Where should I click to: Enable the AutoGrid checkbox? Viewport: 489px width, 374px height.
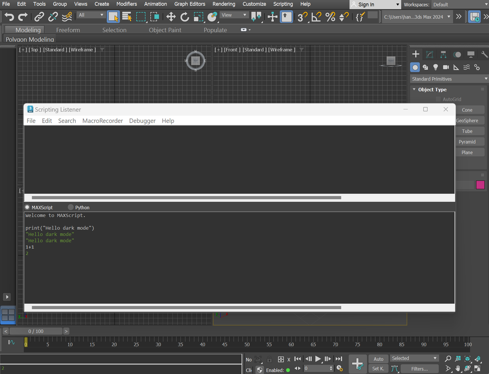click(x=438, y=99)
